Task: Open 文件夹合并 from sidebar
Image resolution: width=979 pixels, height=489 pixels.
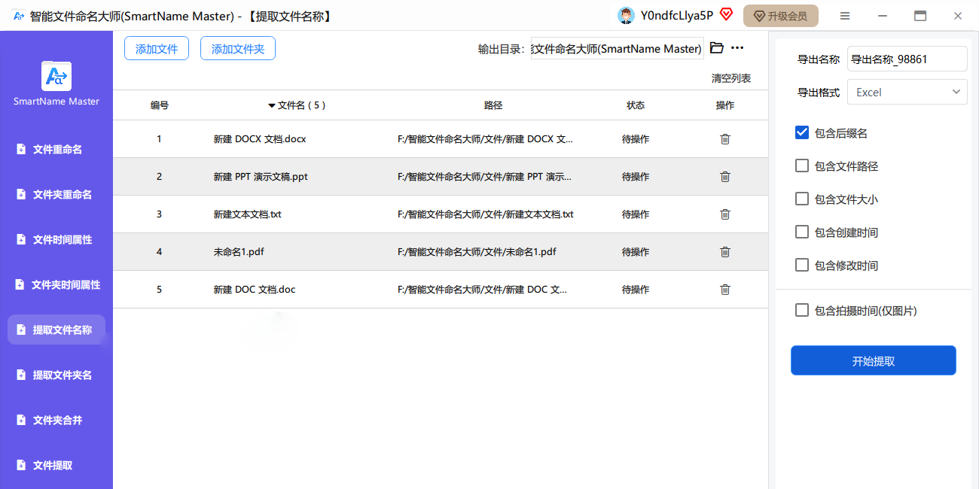Action: (x=57, y=421)
